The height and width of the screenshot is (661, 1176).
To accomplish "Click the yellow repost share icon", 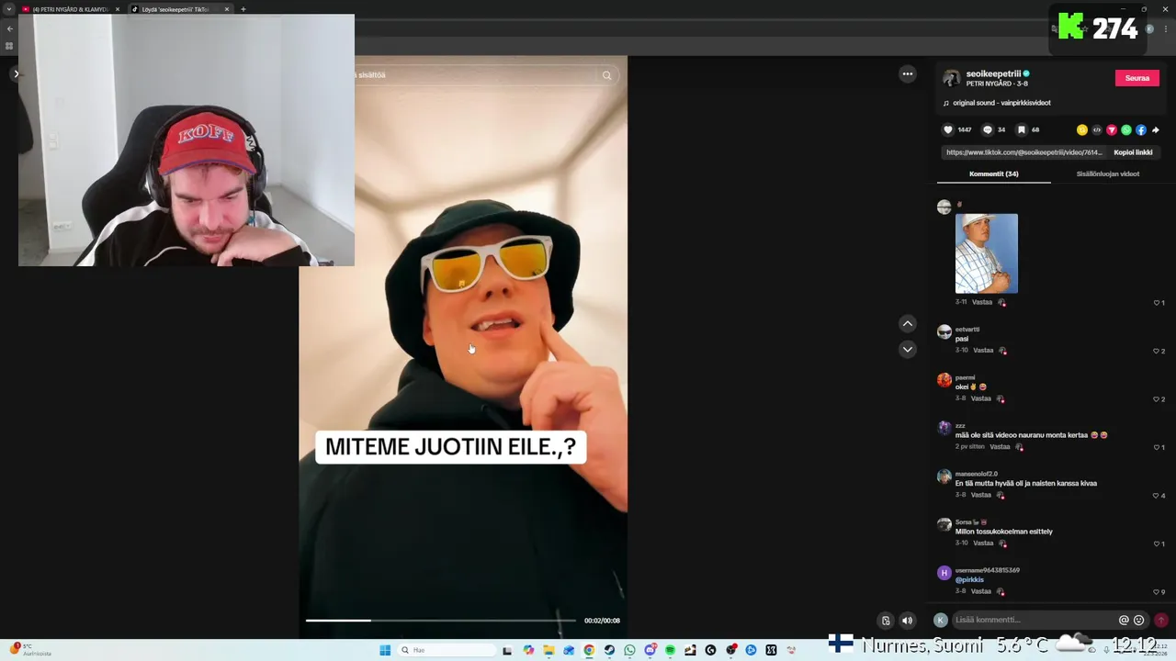I will coord(1082,130).
